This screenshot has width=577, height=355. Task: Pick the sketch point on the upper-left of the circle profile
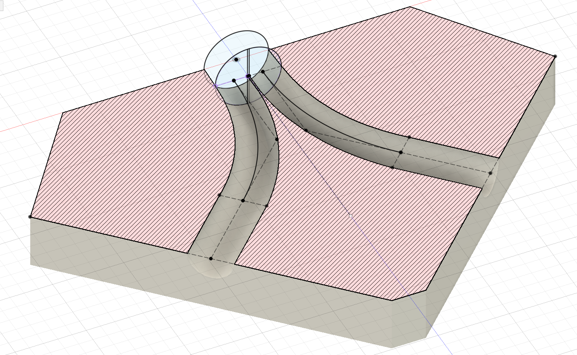[x=236, y=60]
